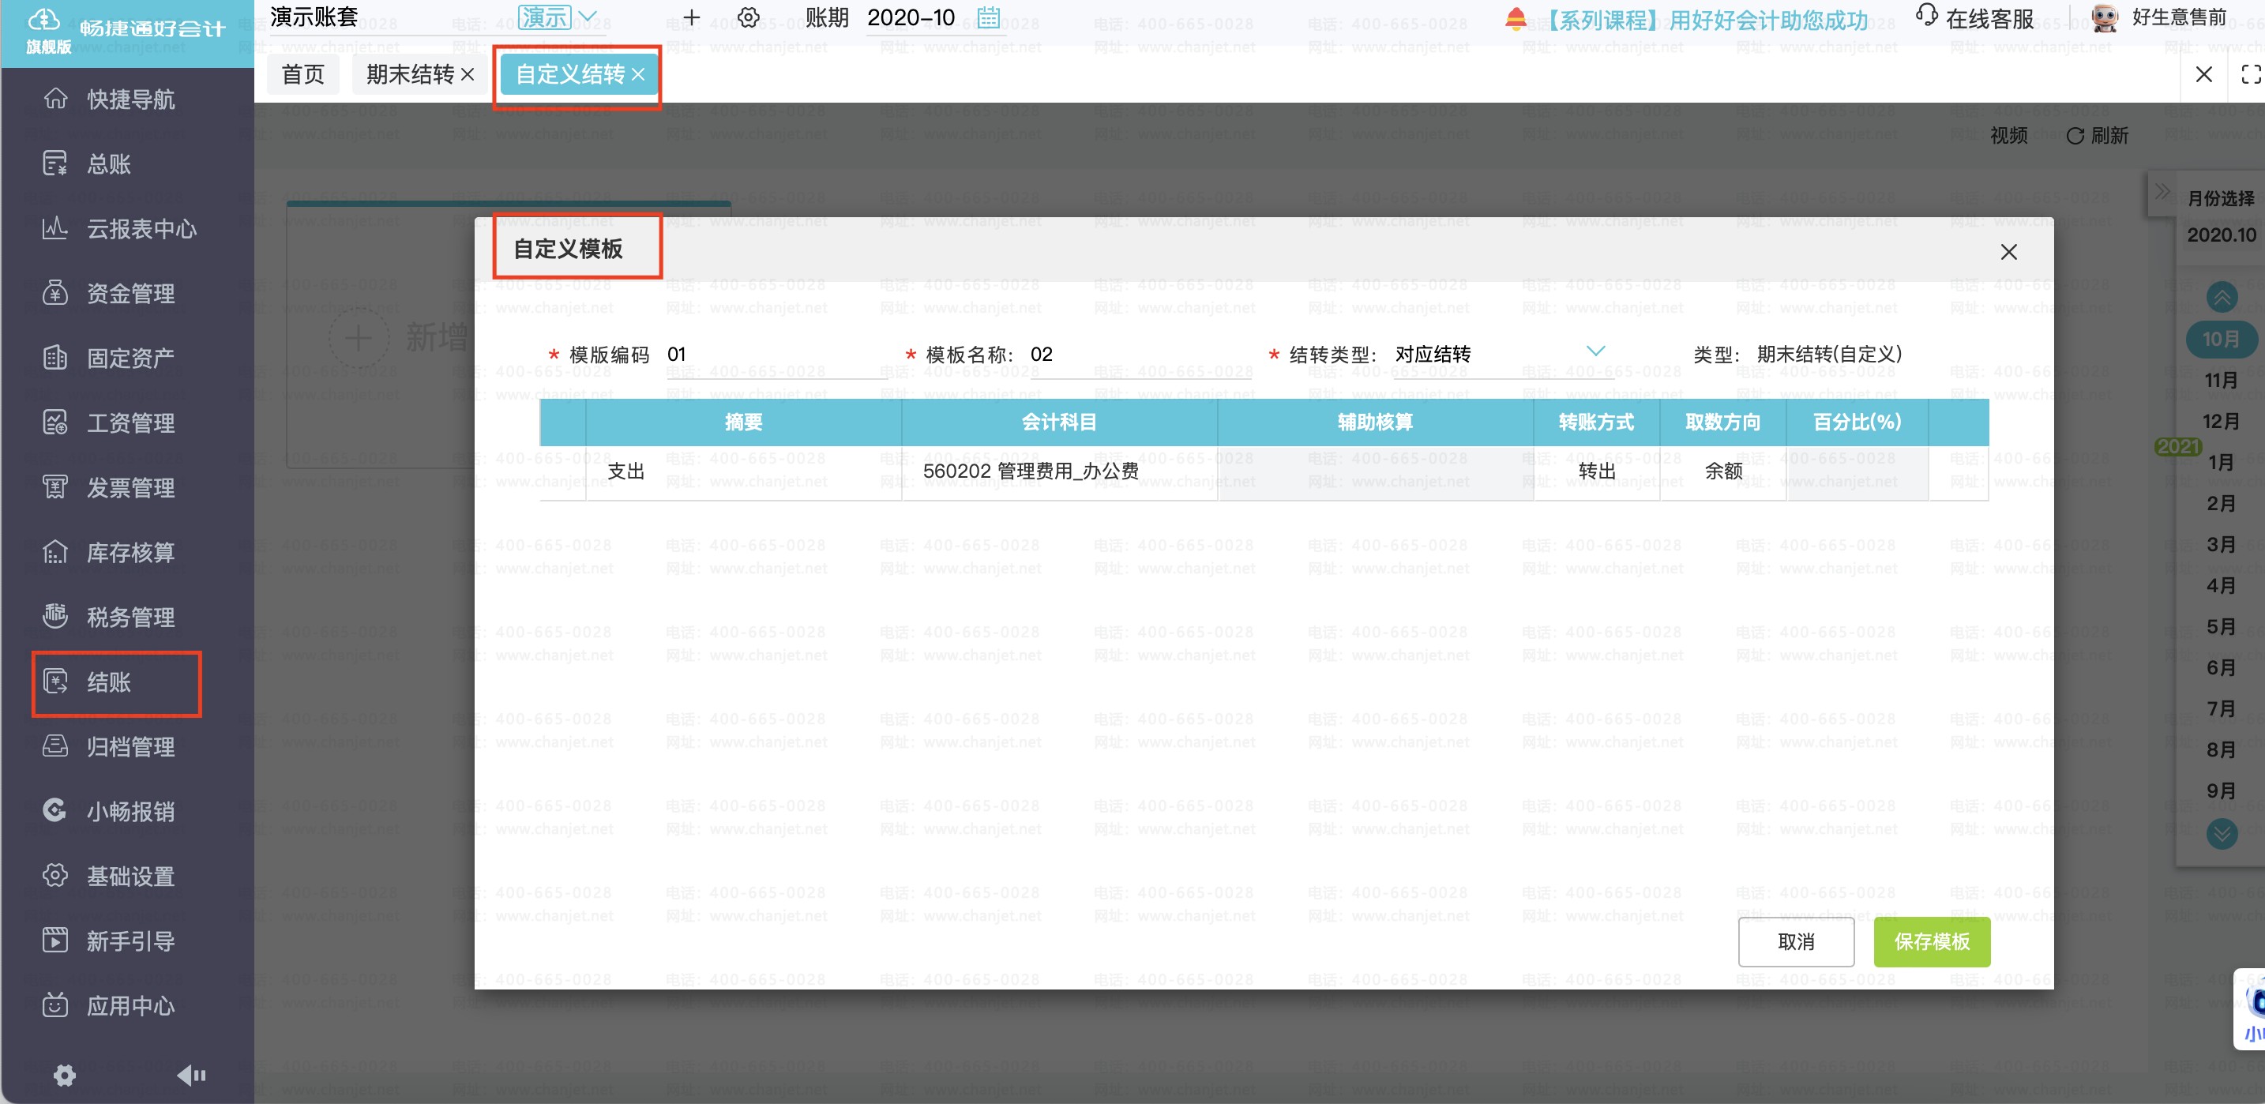Click the down arrow in month selector
The image size is (2265, 1104).
2222,832
